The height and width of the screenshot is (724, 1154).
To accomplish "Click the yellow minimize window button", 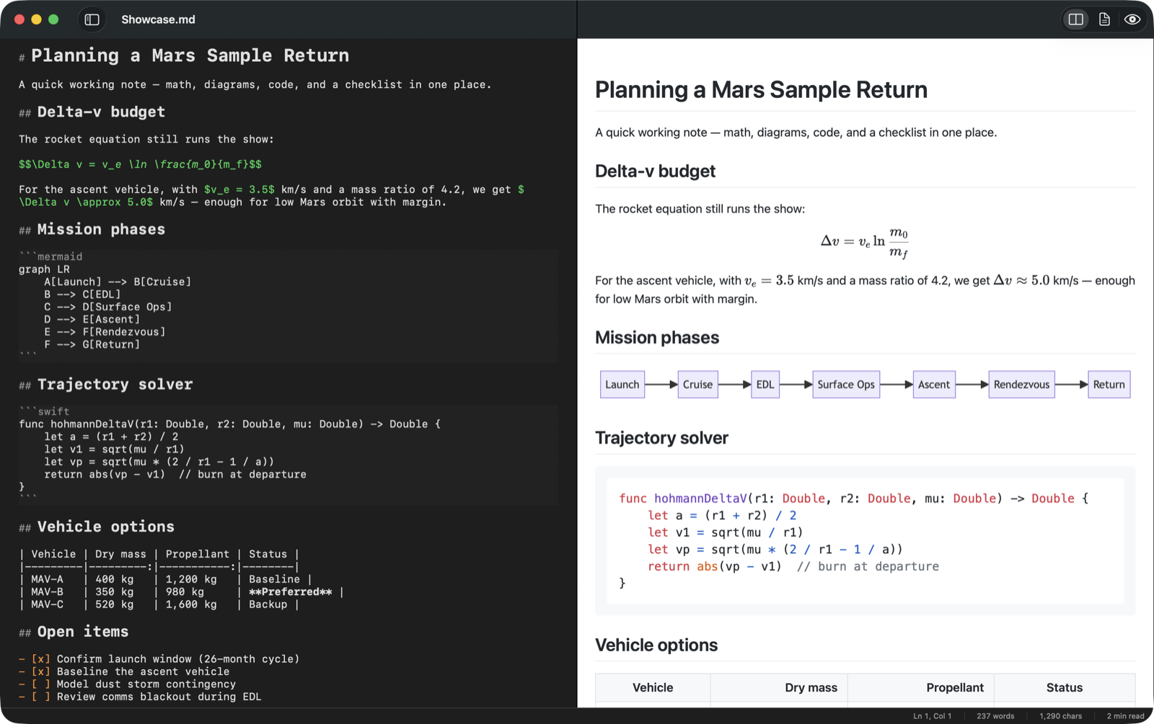I will [x=36, y=19].
